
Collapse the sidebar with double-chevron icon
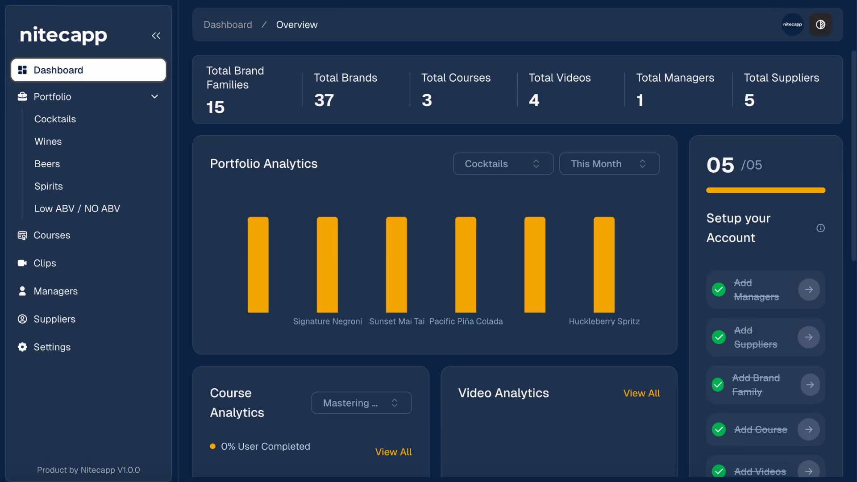[156, 36]
